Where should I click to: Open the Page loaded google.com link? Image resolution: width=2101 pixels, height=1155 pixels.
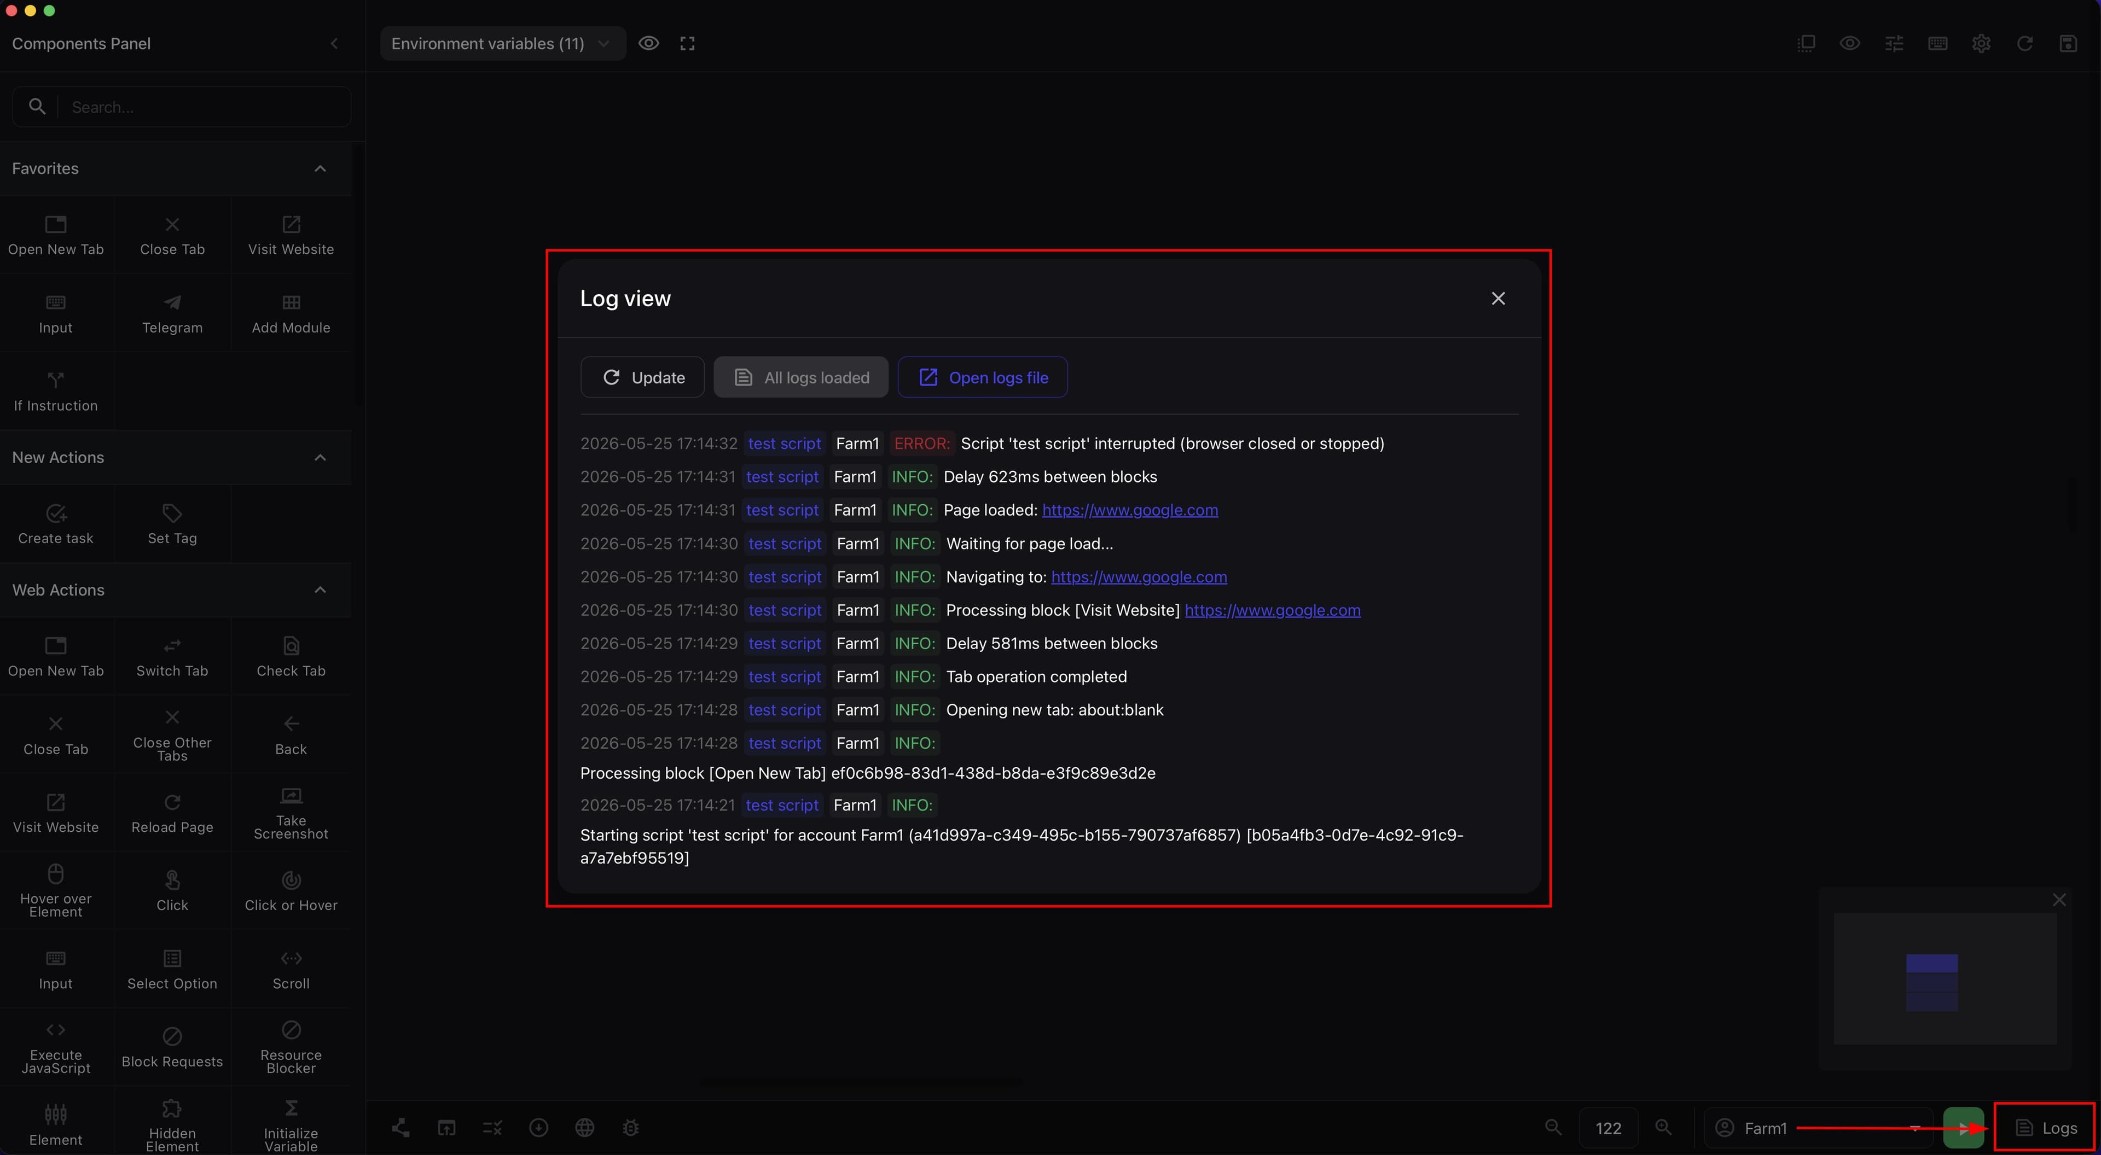tap(1130, 510)
